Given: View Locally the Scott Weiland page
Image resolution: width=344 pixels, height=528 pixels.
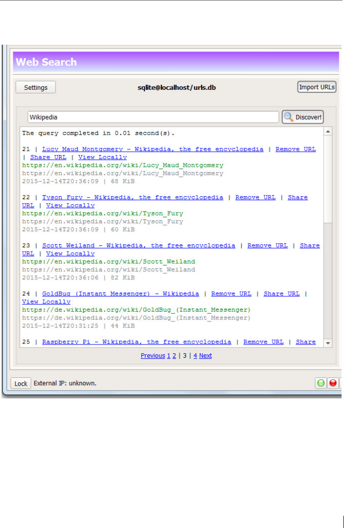Looking at the screenshot, I should pos(70,254).
